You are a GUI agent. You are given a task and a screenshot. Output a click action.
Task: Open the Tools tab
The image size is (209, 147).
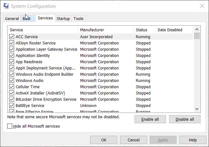[79, 18]
